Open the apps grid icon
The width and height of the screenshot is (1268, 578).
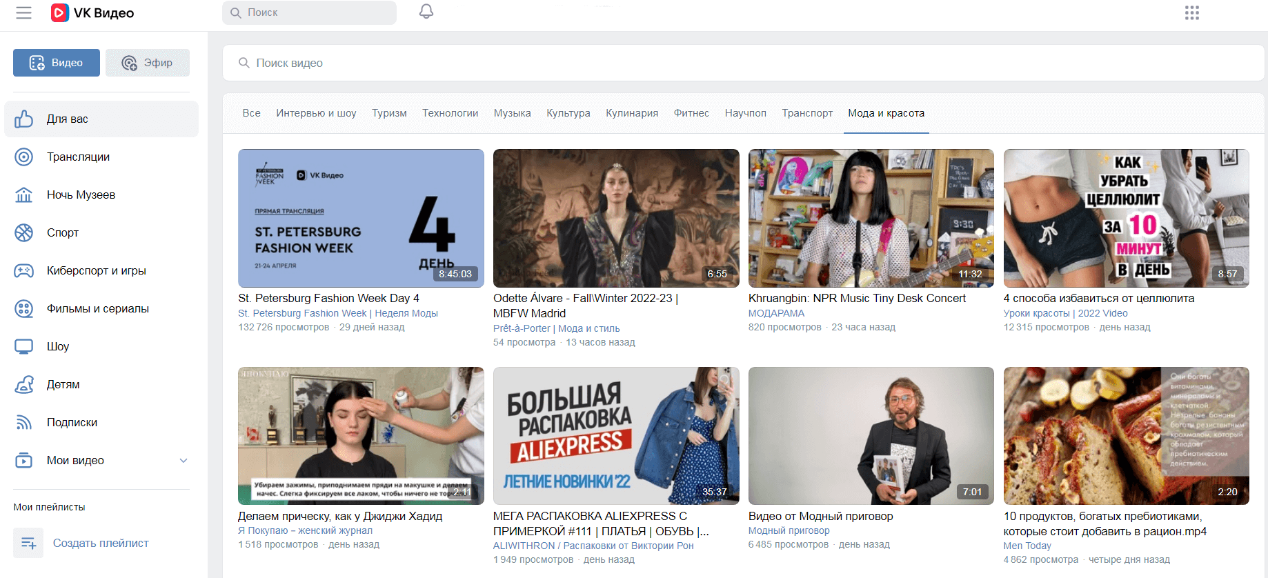click(x=1191, y=13)
